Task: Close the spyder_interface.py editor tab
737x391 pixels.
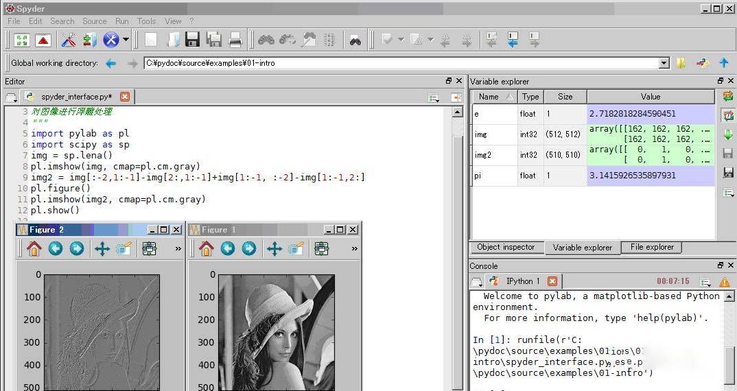Action: (125, 97)
